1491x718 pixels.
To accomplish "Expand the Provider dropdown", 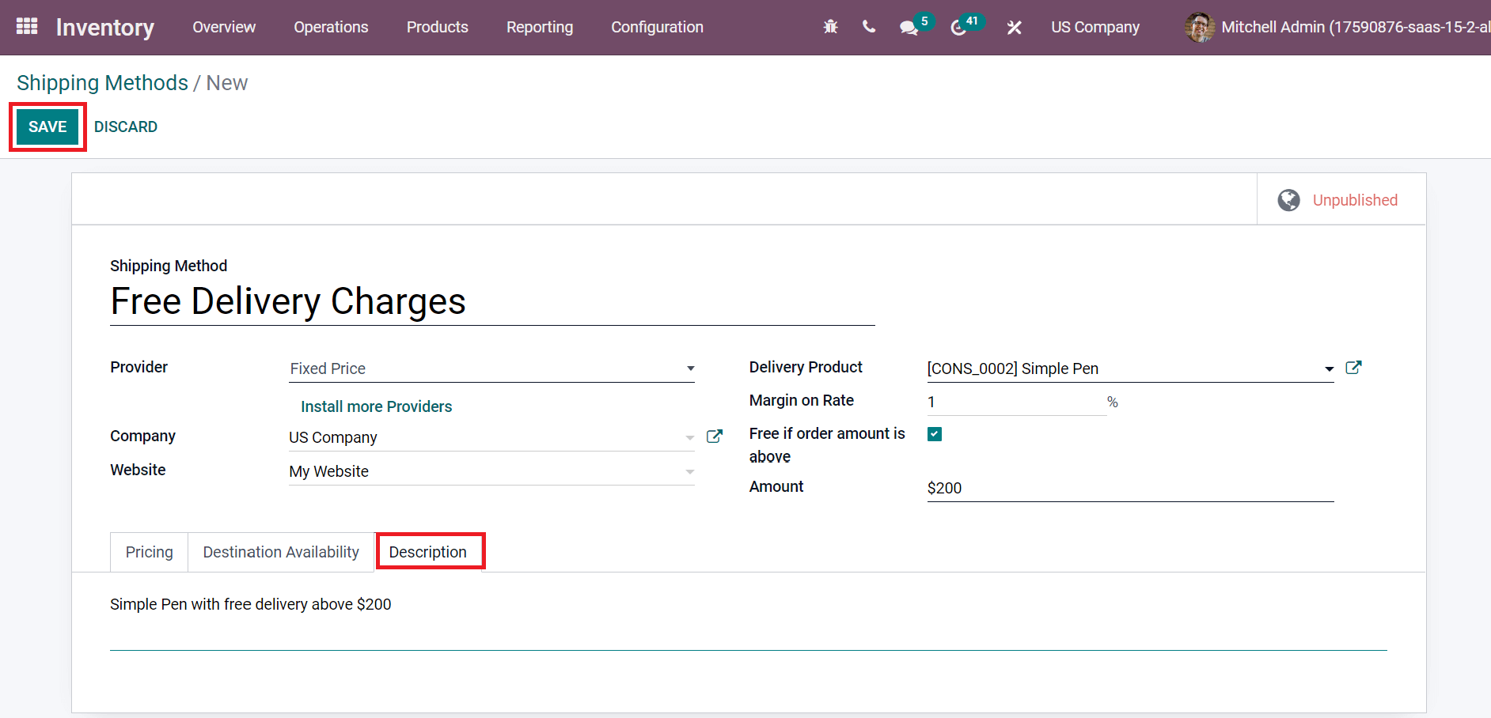I will coord(690,368).
